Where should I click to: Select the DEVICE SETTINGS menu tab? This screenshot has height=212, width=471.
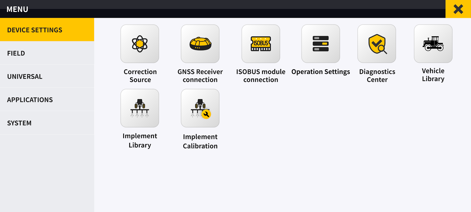[47, 30]
